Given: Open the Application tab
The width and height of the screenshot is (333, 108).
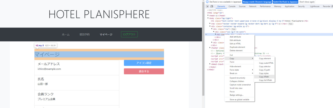Looking at the screenshot, I should pyautogui.click(x=290, y=6).
